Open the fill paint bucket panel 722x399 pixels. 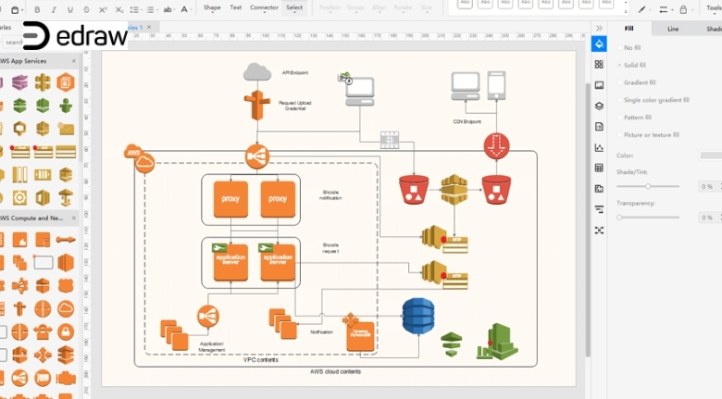coord(599,44)
